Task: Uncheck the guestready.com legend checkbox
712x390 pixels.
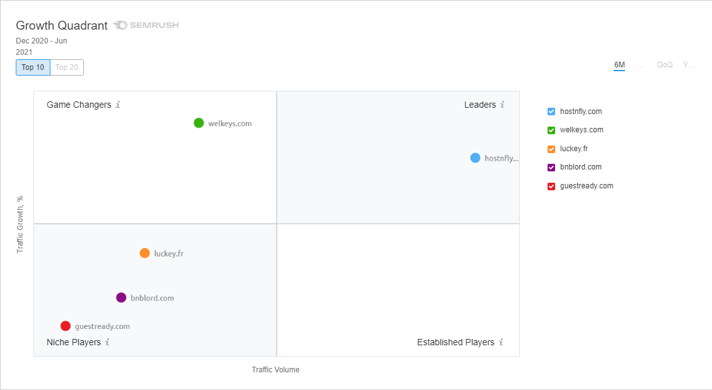Action: point(551,186)
